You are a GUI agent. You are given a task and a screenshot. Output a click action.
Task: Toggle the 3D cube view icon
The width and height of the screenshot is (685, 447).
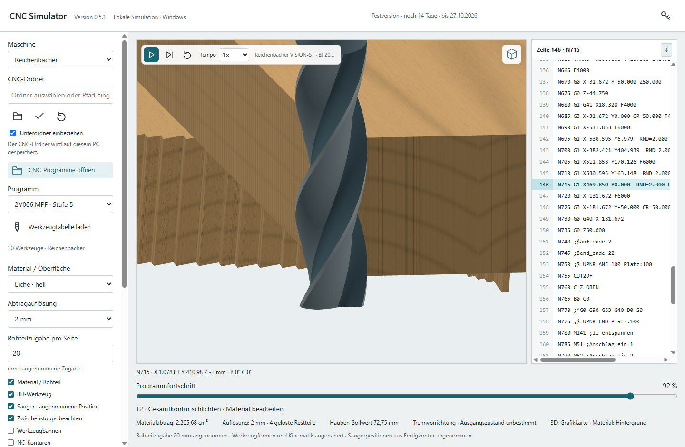pos(512,54)
